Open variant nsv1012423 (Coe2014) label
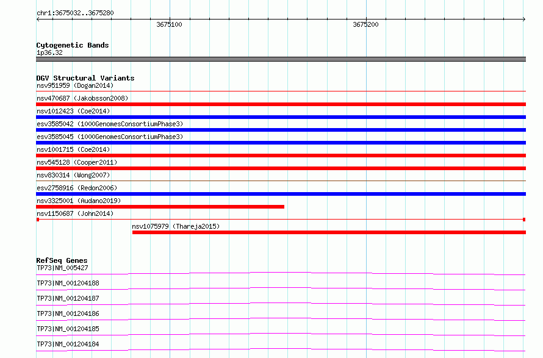Viewport: 543px width, 358px height. point(73,111)
